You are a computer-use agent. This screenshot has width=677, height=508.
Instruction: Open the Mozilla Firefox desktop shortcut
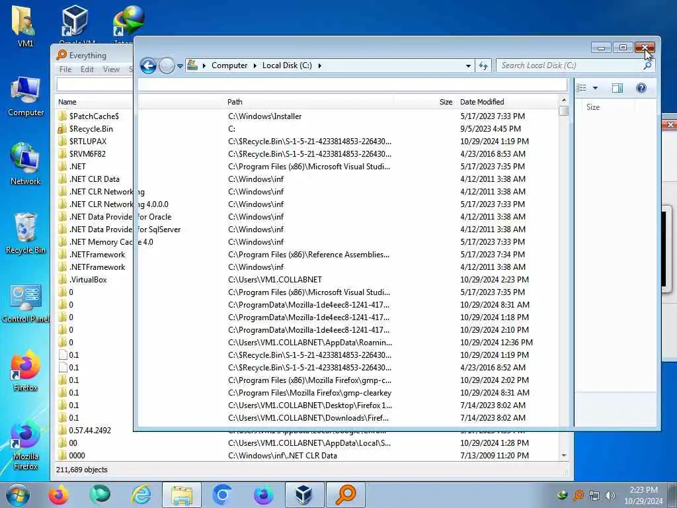(25, 445)
